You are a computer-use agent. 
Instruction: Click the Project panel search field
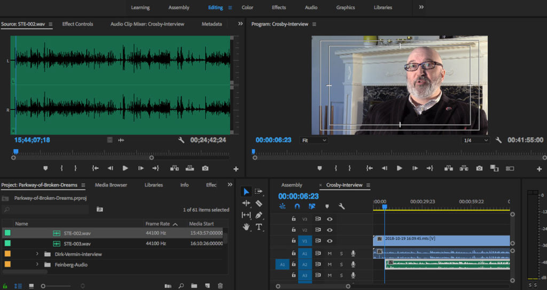pyautogui.click(x=45, y=209)
